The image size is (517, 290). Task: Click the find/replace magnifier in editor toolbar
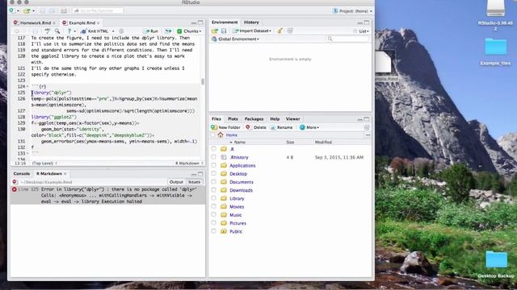[x=57, y=31]
